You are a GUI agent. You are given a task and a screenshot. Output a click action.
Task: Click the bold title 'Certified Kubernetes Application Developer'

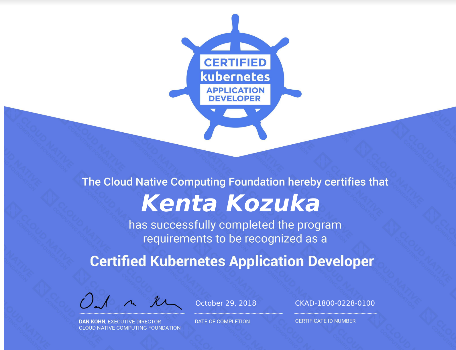[x=232, y=261]
